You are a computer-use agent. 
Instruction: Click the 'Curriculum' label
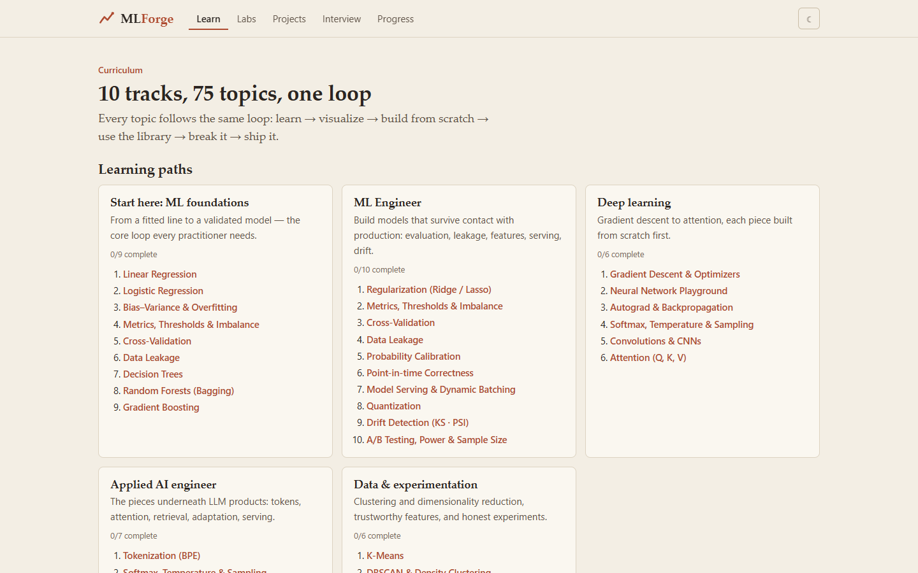point(120,70)
